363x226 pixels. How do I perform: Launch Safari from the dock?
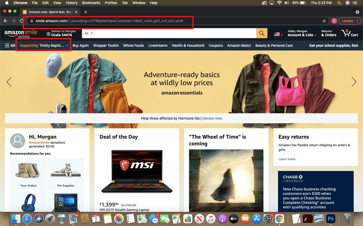tap(27, 219)
